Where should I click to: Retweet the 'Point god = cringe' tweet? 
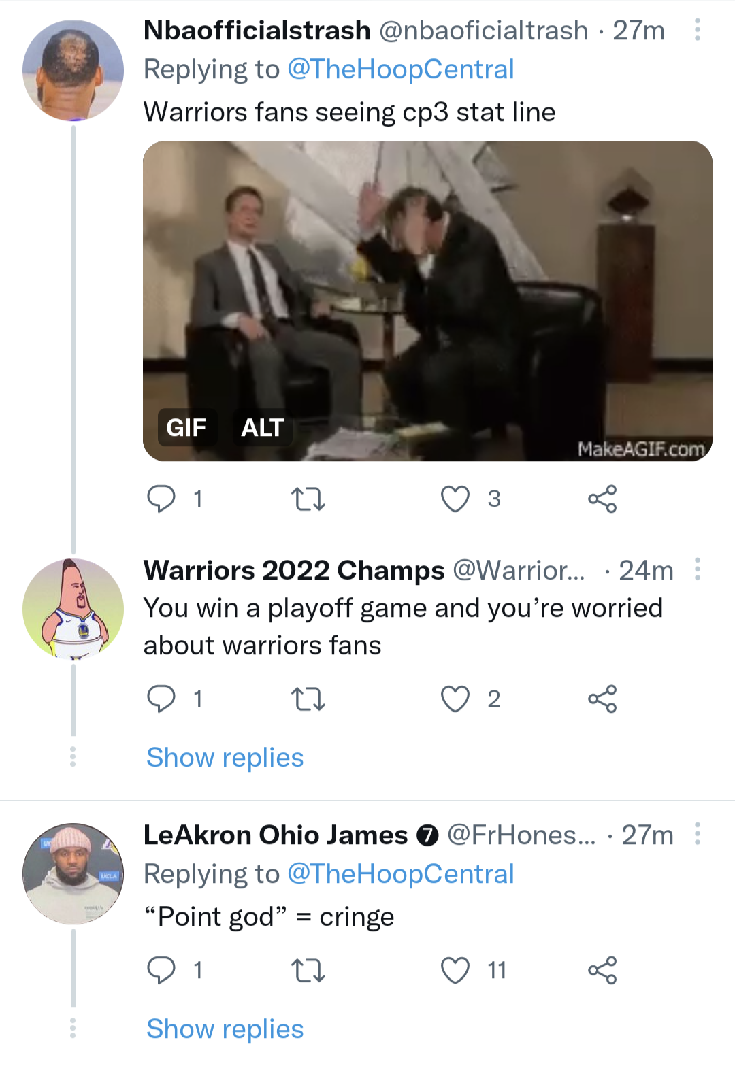[x=308, y=971]
